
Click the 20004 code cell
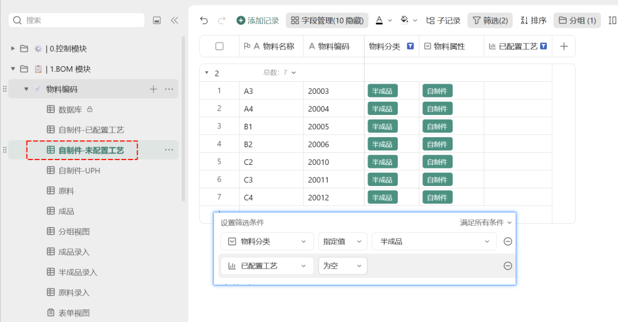click(334, 108)
